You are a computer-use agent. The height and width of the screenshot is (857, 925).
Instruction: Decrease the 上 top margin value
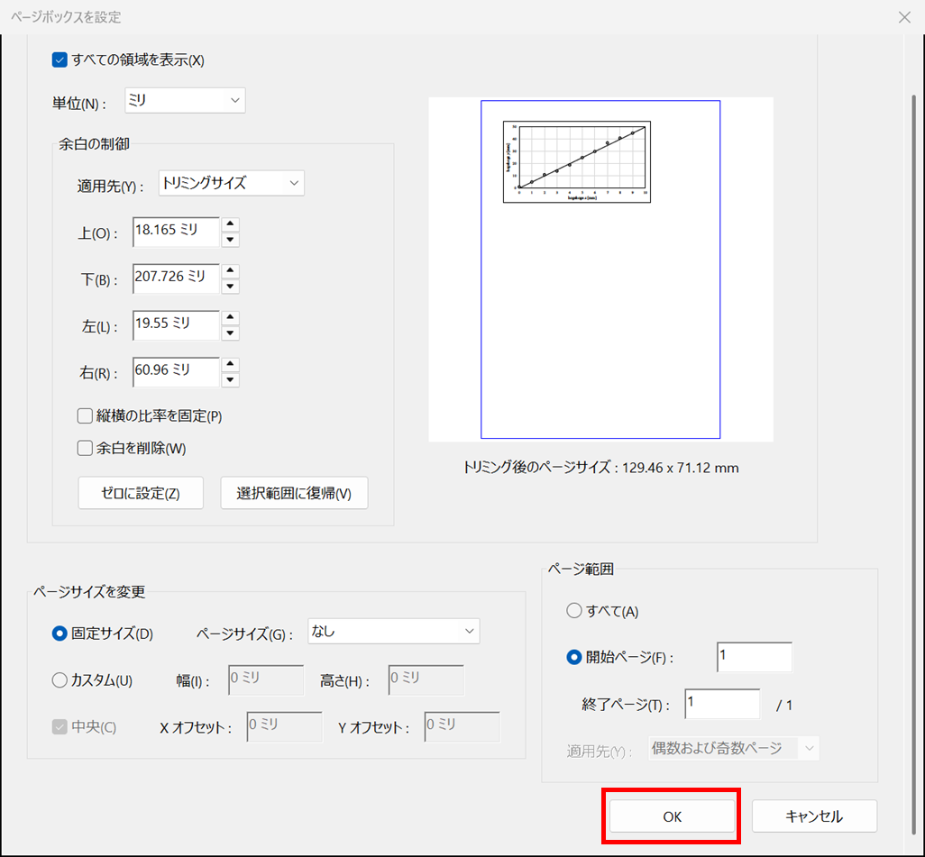(230, 240)
